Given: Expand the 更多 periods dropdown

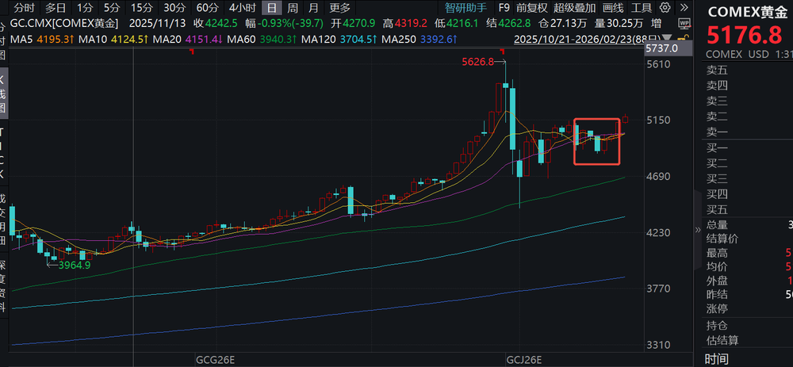Looking at the screenshot, I should [339, 7].
